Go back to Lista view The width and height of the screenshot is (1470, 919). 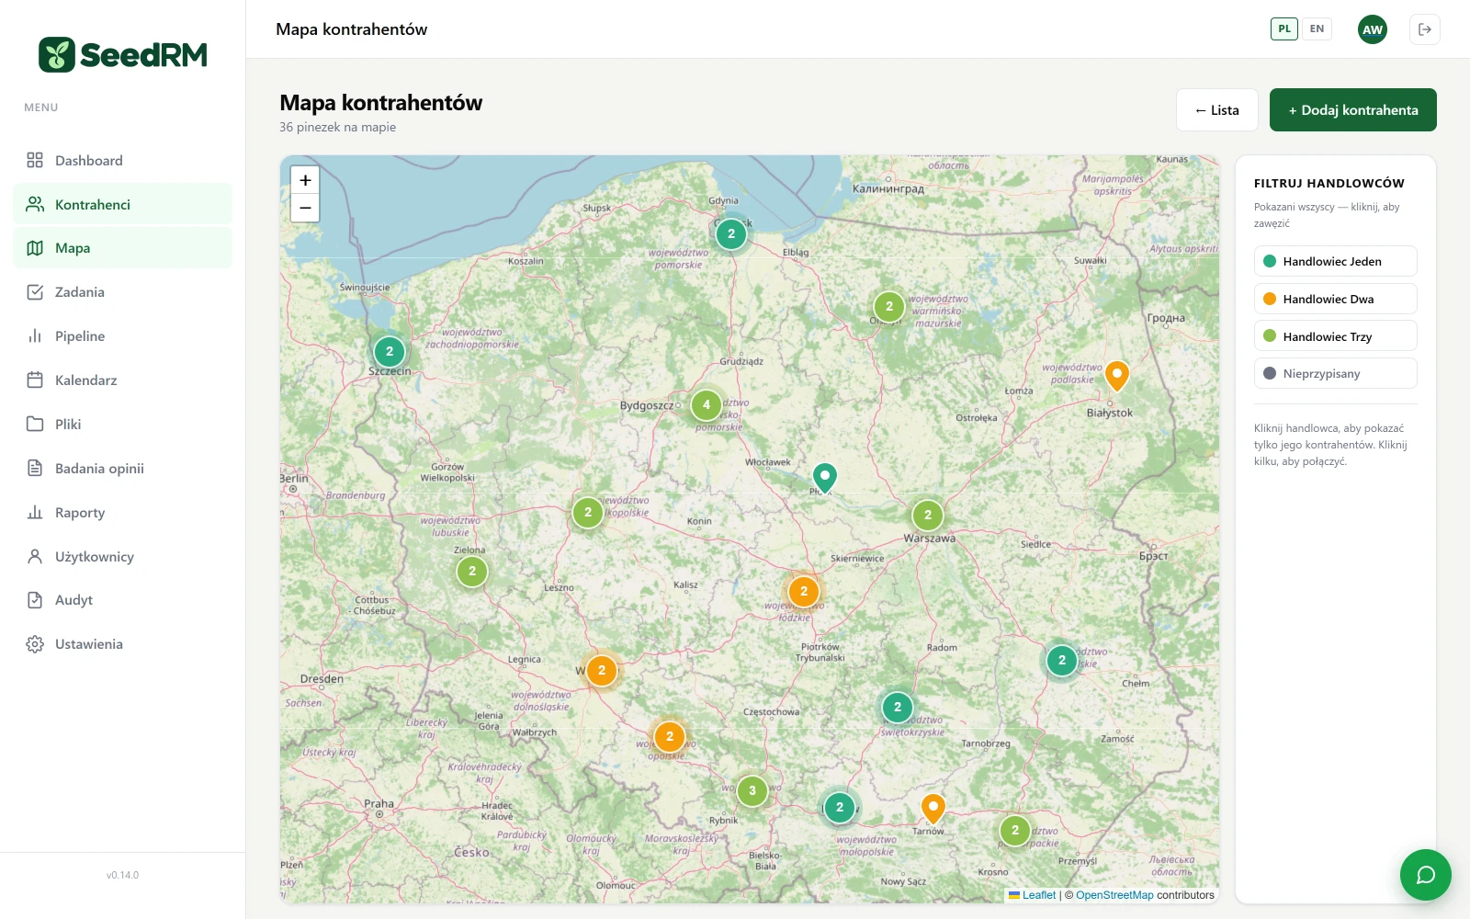pyautogui.click(x=1217, y=110)
